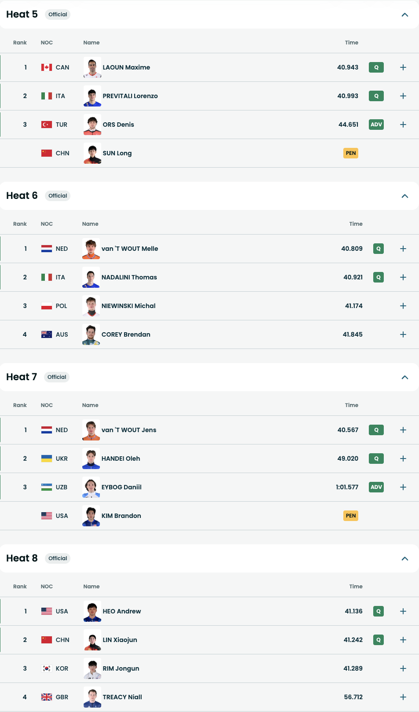Image resolution: width=419 pixels, height=712 pixels.
Task: Open van 'T WOUT Jens athlete name
Action: pyautogui.click(x=129, y=430)
